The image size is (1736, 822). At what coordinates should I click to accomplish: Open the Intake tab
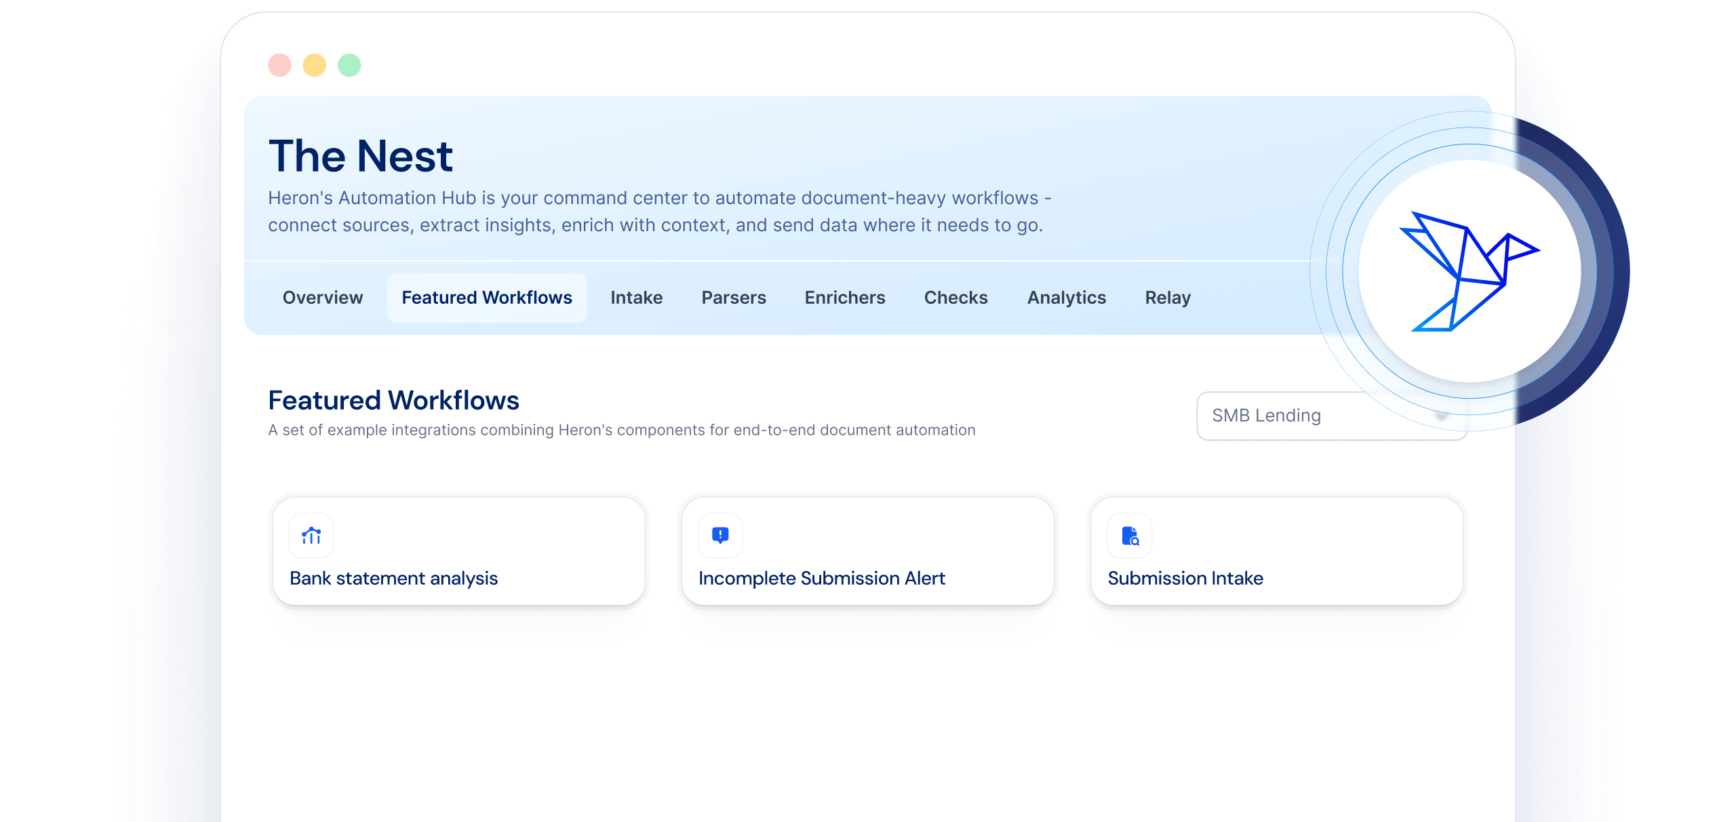636,298
